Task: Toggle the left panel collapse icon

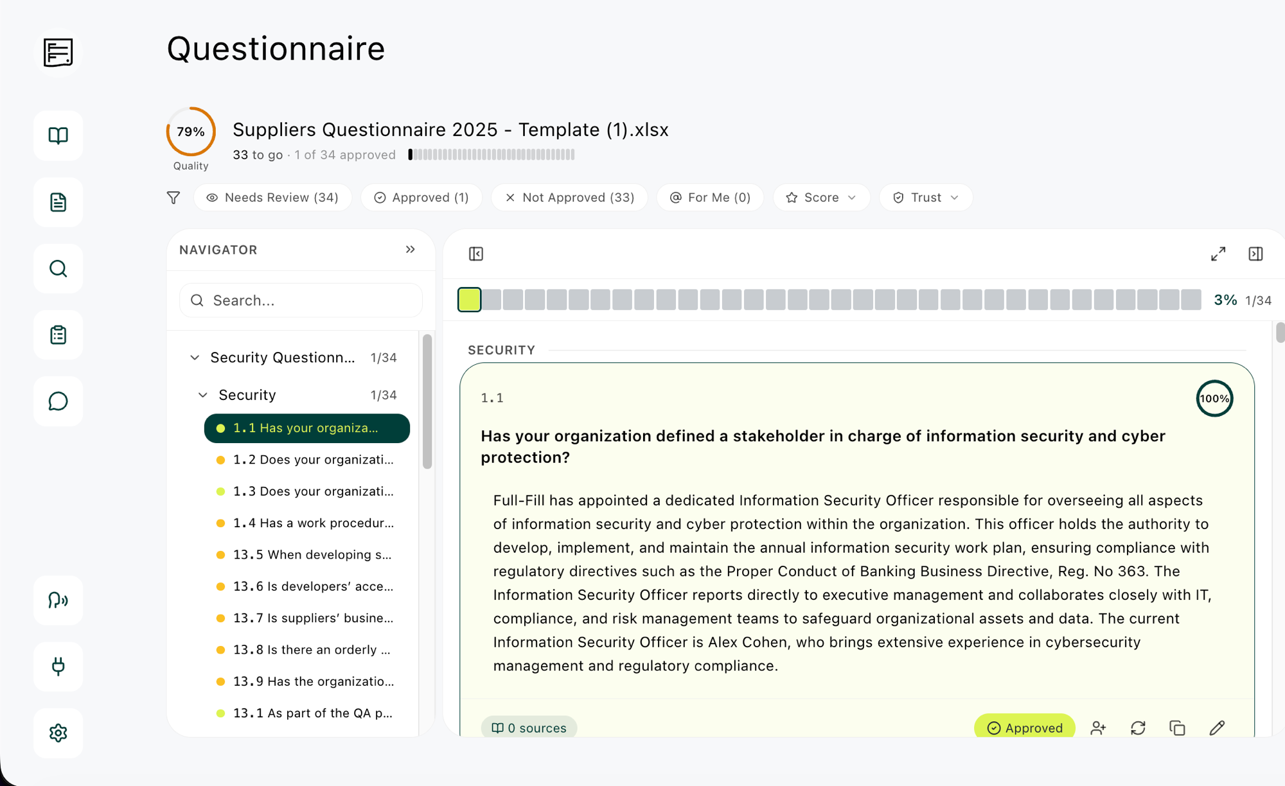Action: (476, 254)
